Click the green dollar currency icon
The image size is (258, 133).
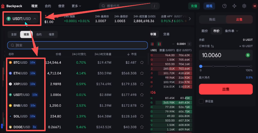click(x=248, y=55)
